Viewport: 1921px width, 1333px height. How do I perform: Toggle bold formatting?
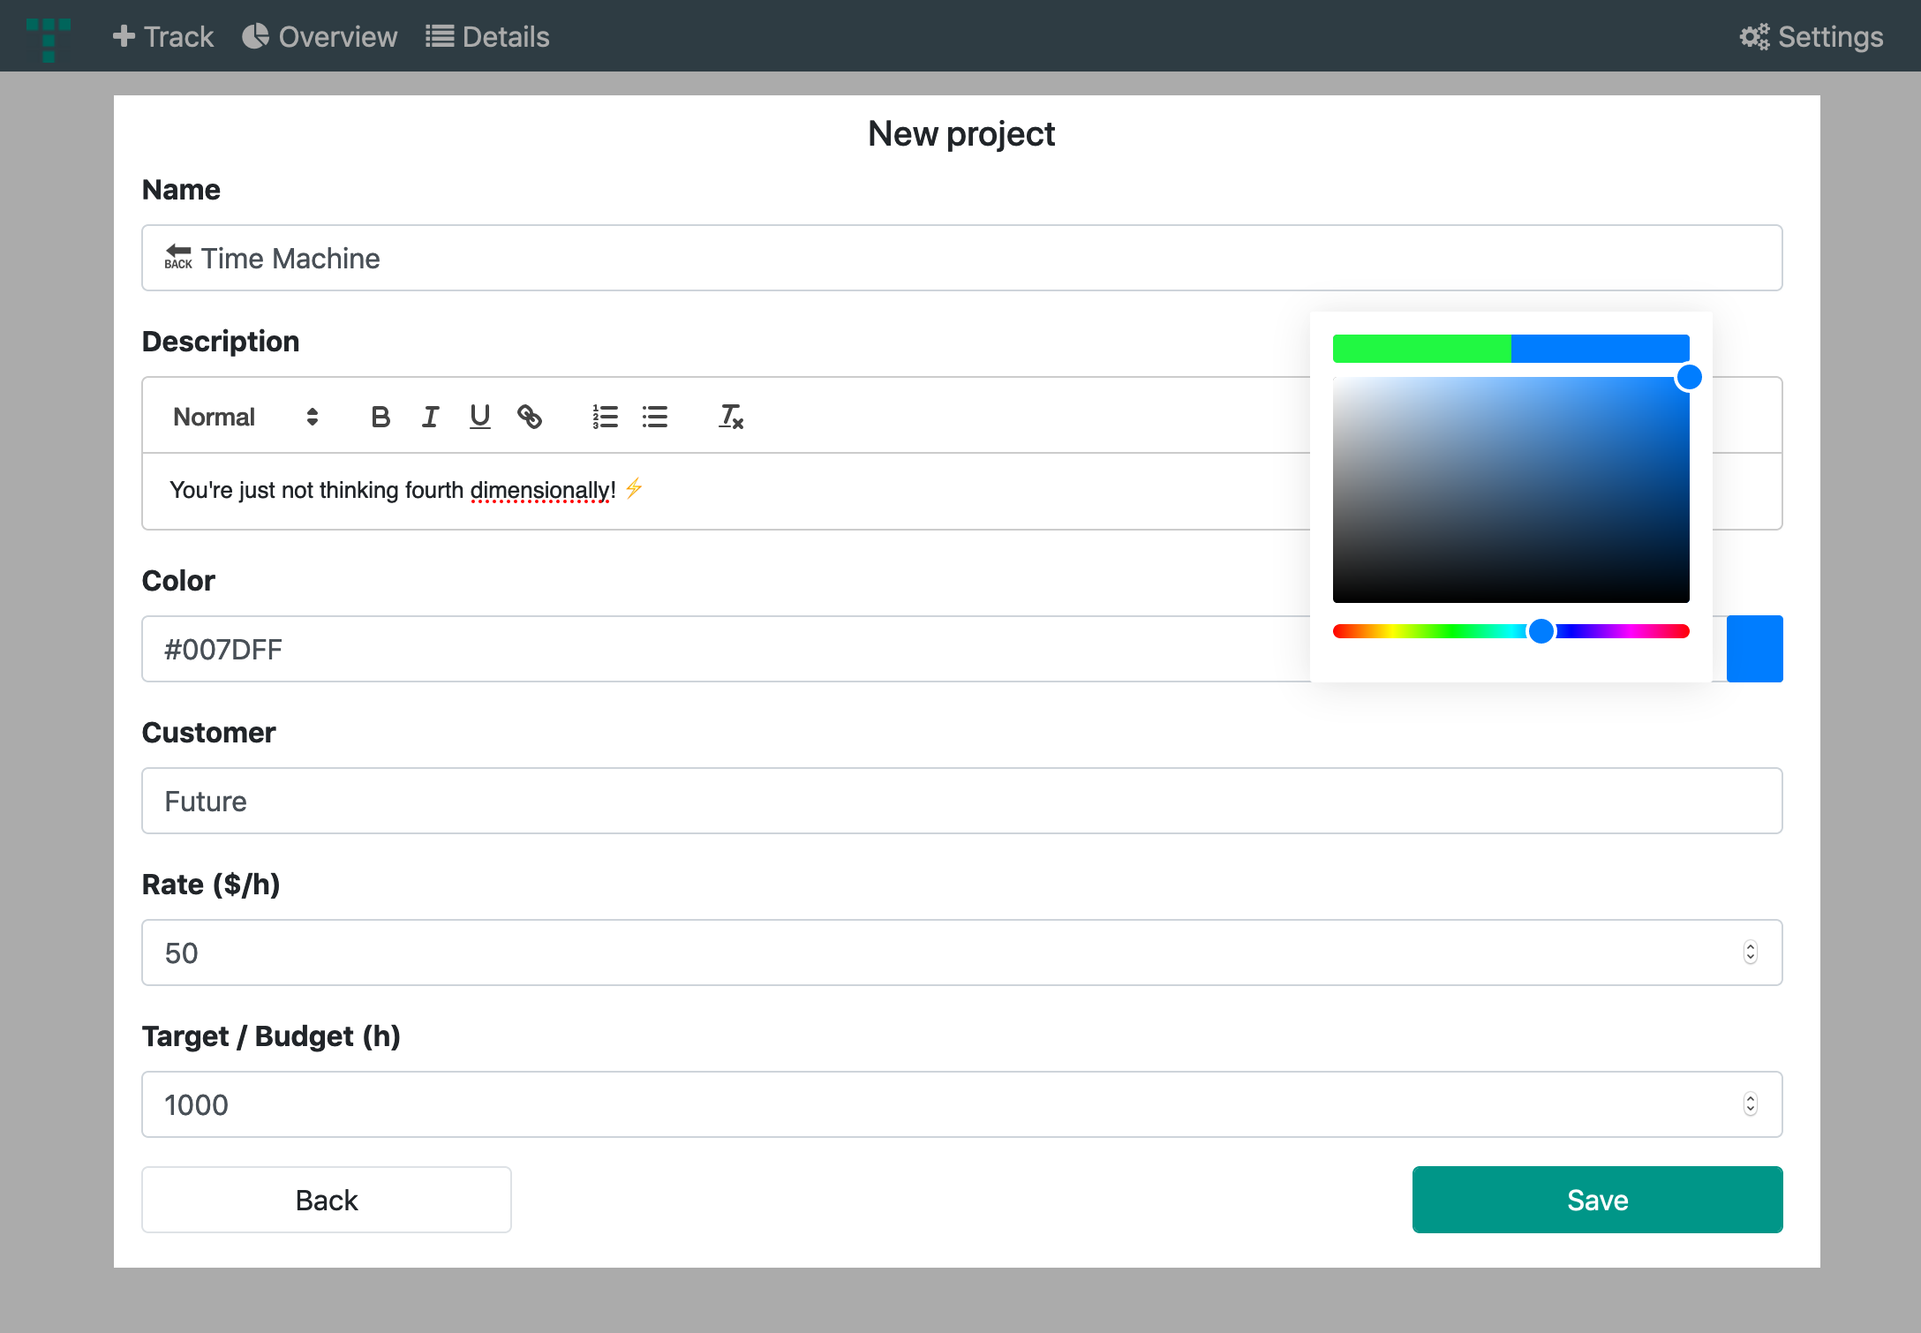click(x=380, y=417)
